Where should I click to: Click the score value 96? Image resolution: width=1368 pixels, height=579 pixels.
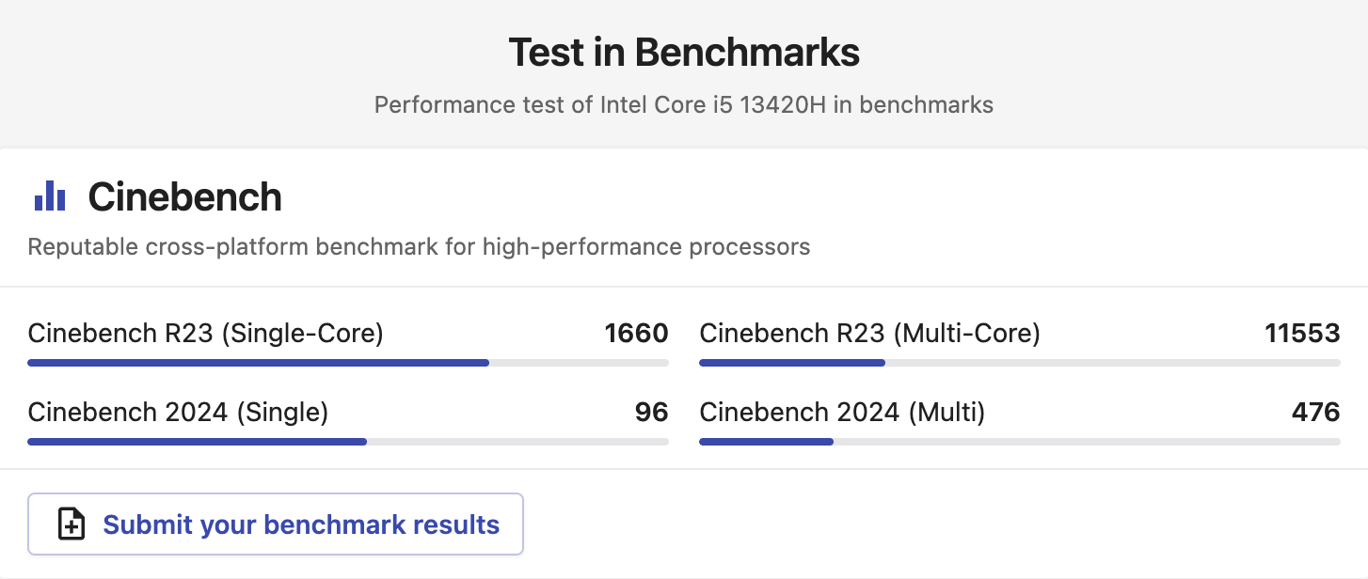(x=652, y=412)
